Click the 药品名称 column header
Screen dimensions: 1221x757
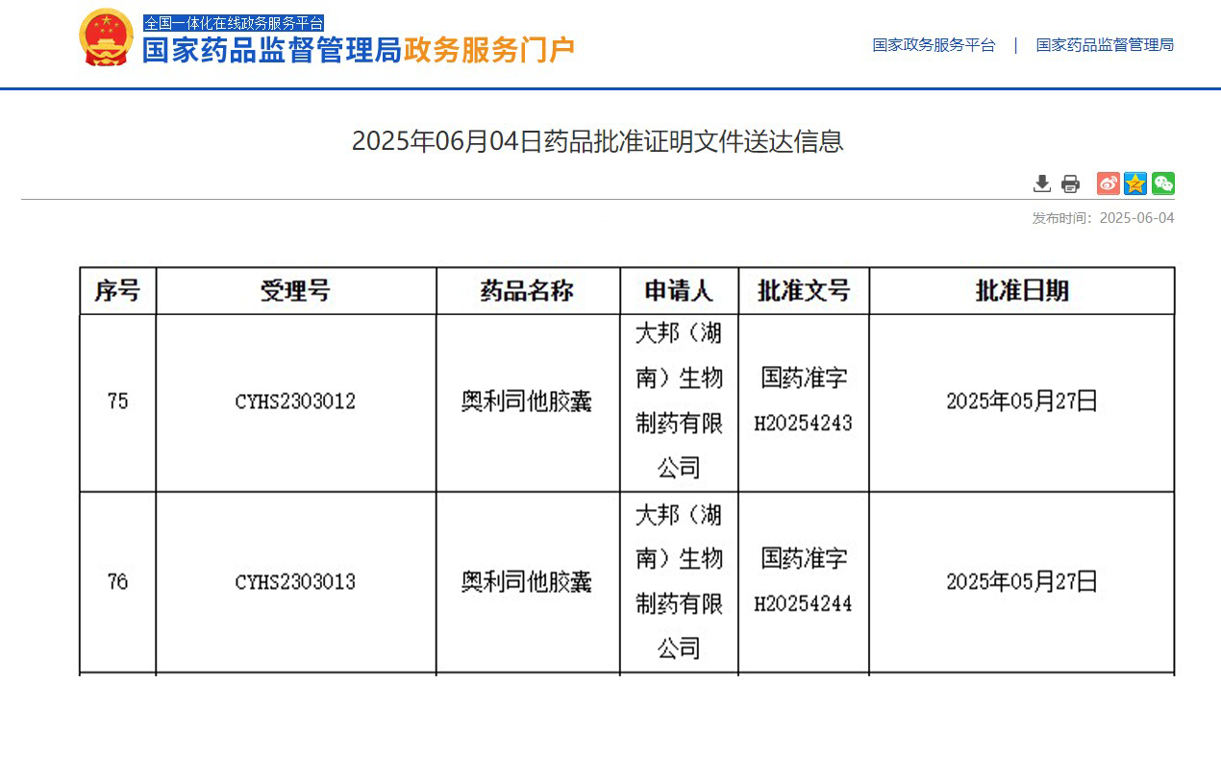pos(528,291)
